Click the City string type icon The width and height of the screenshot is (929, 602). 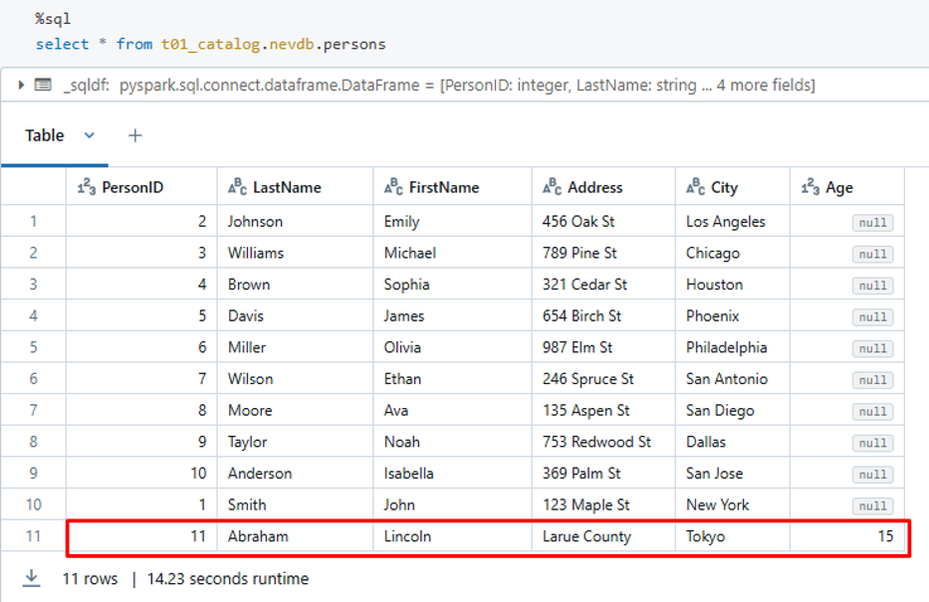tap(695, 187)
